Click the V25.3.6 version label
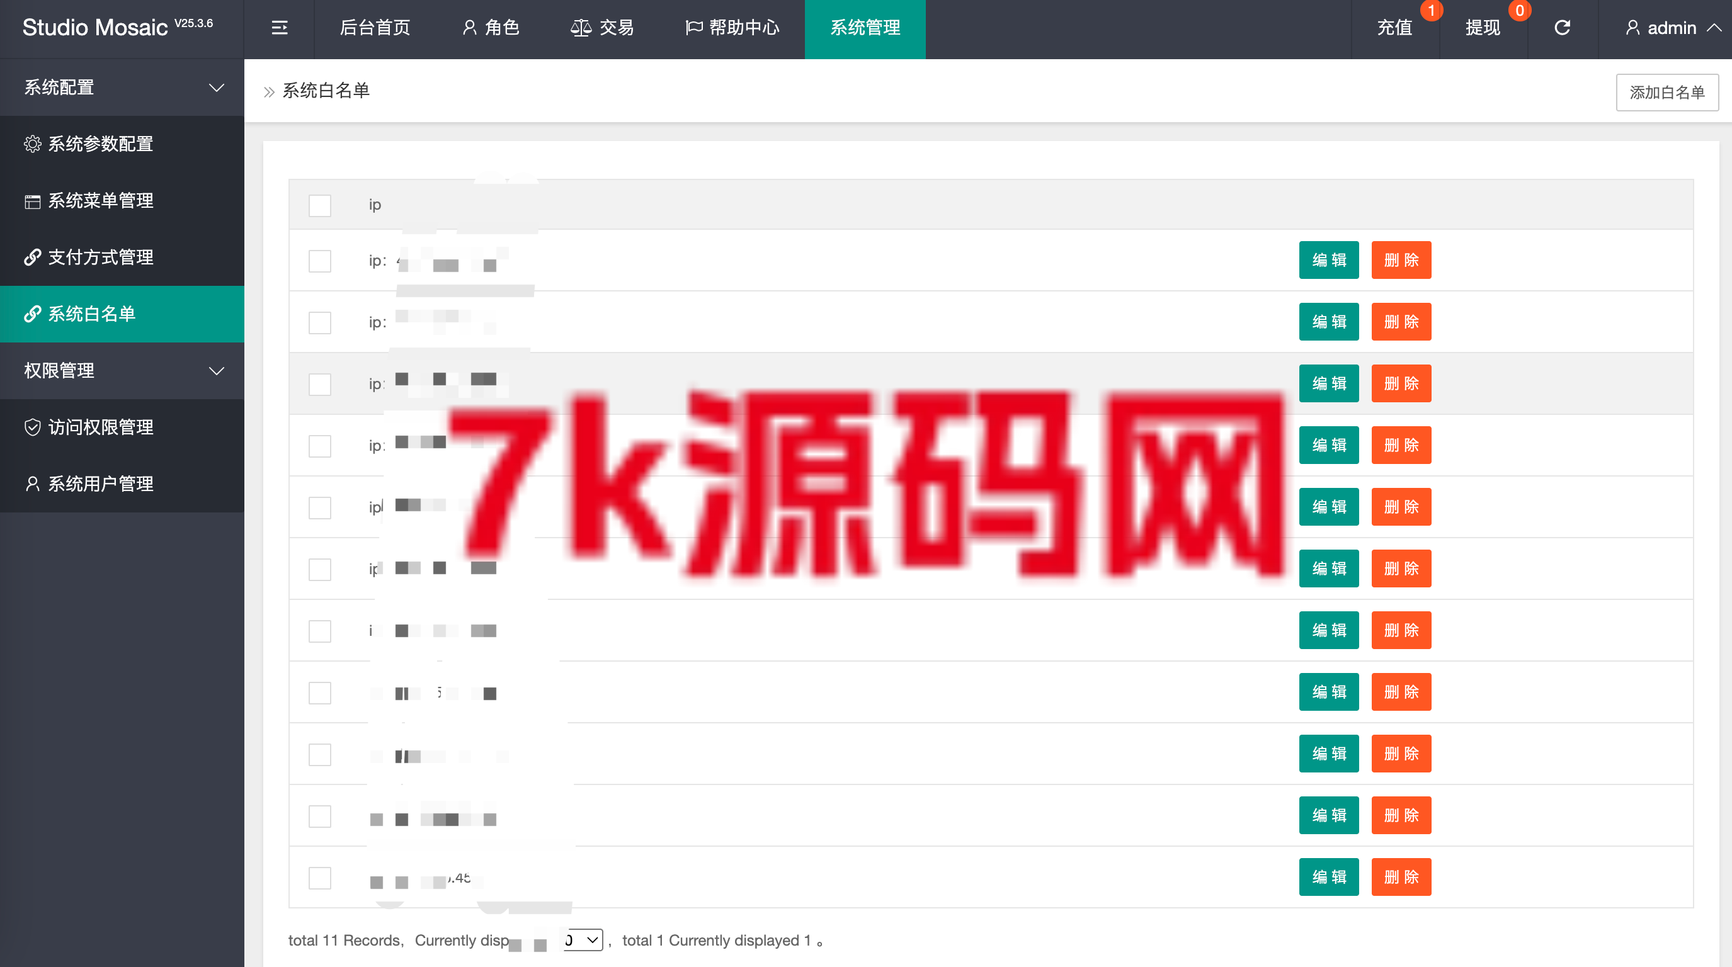The height and width of the screenshot is (967, 1732). (x=193, y=23)
